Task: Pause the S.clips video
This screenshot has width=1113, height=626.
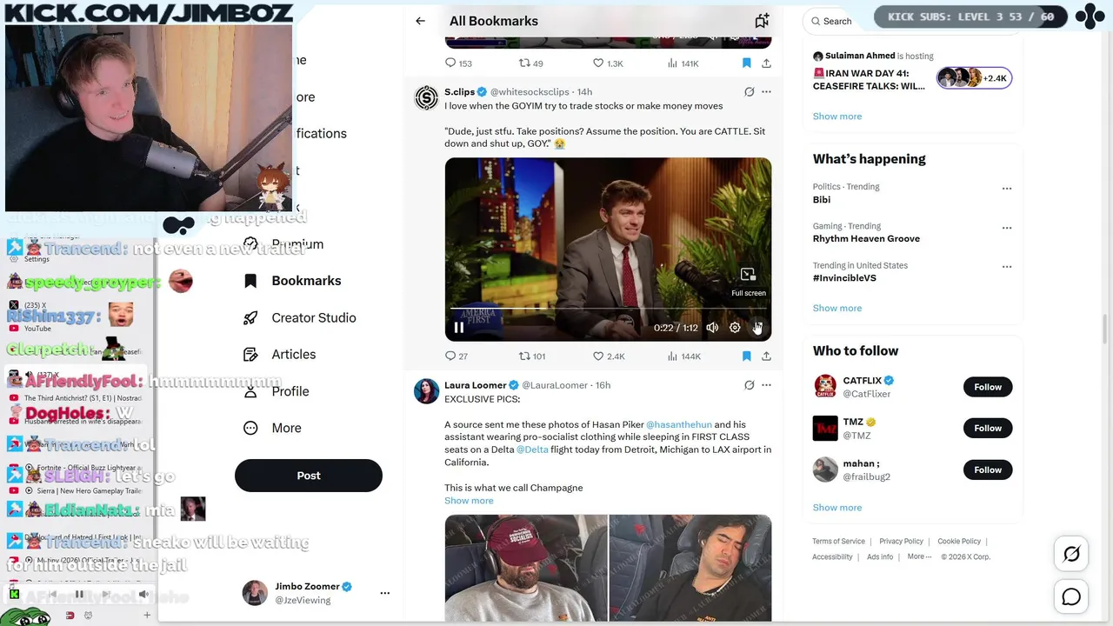Action: point(459,328)
